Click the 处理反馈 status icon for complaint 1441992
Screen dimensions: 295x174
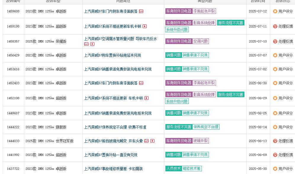pyautogui.click(x=275, y=155)
